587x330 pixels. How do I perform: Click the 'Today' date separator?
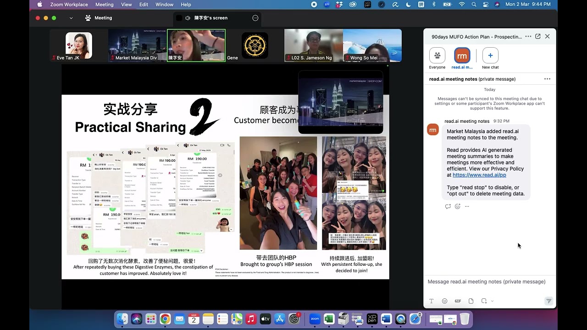(x=490, y=89)
